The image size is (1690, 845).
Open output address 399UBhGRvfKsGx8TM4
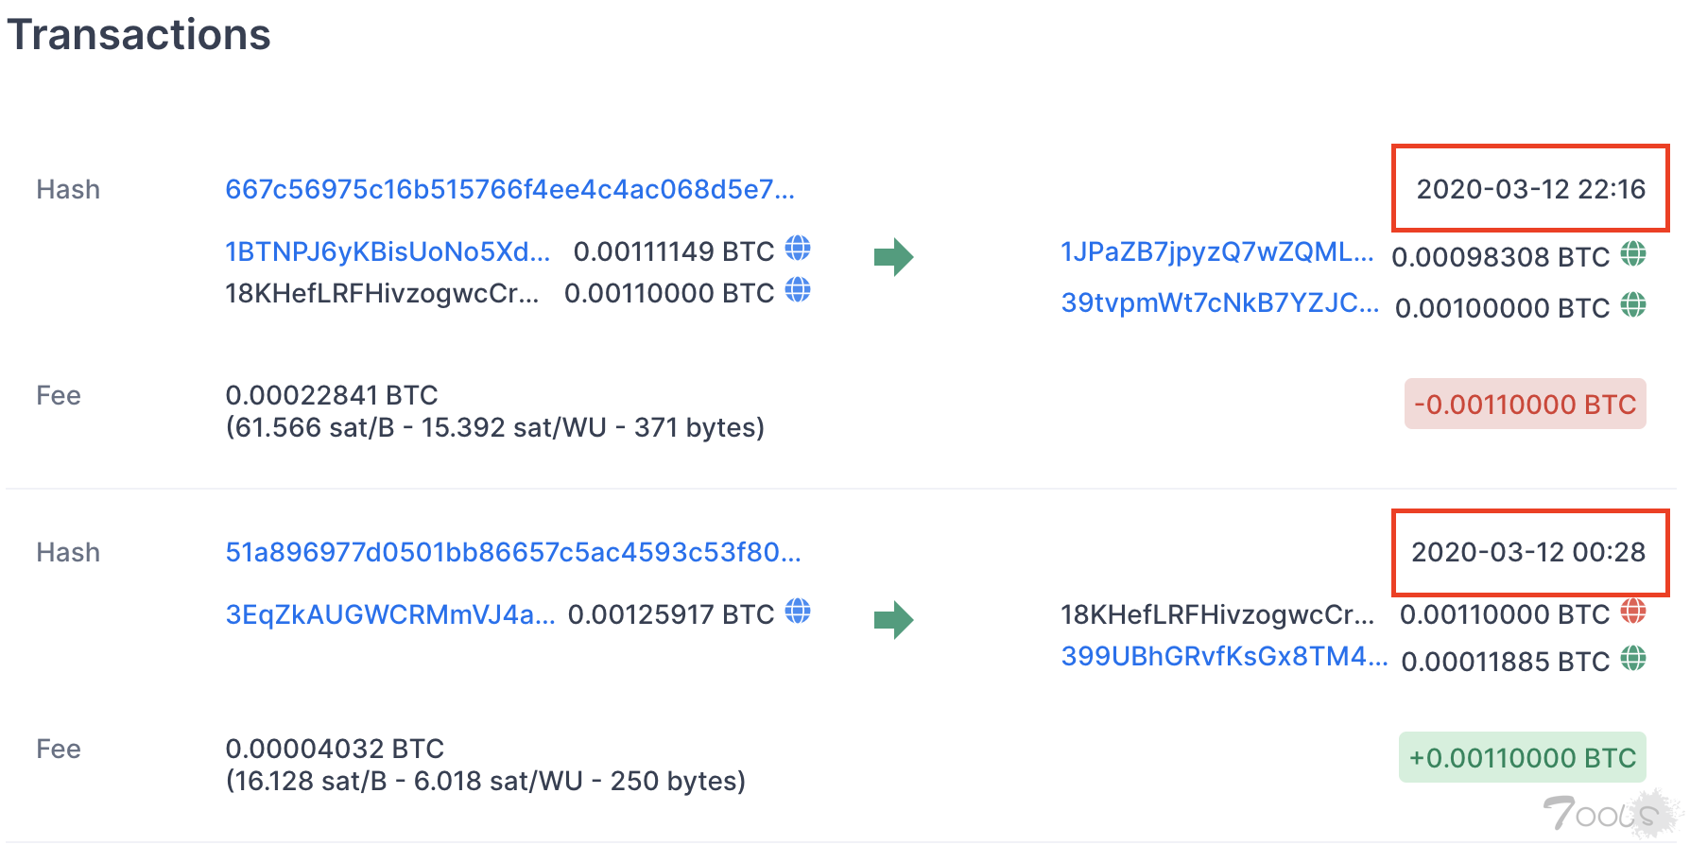[x=1224, y=656]
